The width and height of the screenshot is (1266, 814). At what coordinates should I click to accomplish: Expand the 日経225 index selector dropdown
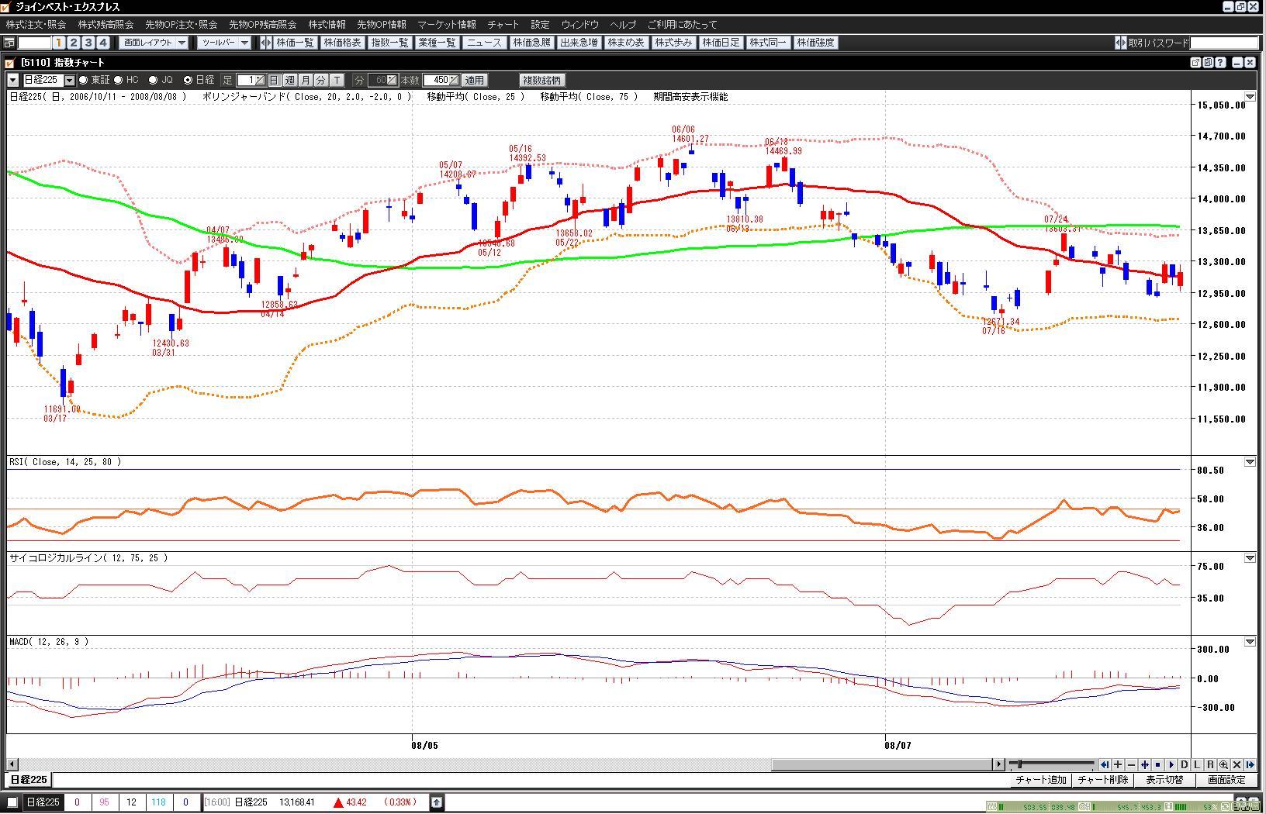click(69, 80)
